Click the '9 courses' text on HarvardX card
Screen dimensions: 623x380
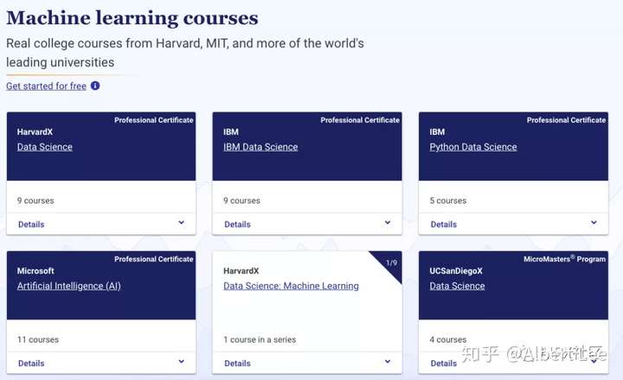click(x=35, y=201)
